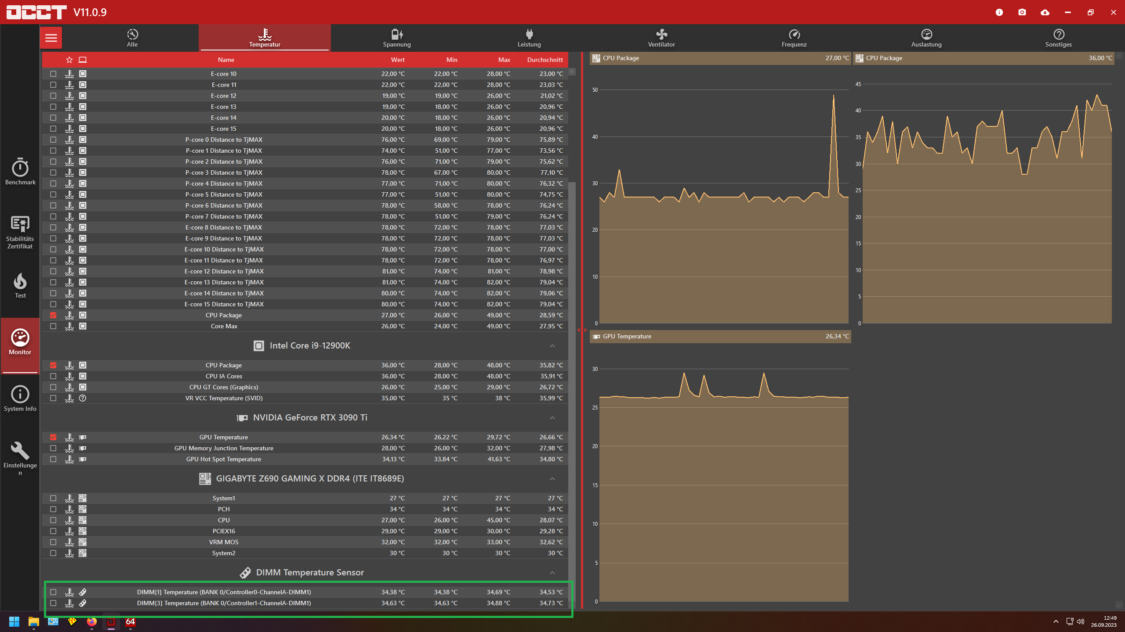The height and width of the screenshot is (632, 1125).
Task: Switch to the Sonstiges tab
Action: point(1058,38)
